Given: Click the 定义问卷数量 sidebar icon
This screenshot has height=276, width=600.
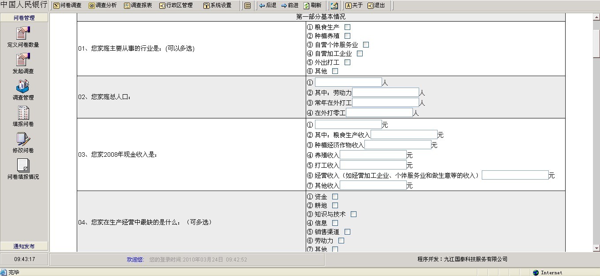Looking at the screenshot, I should [23, 33].
